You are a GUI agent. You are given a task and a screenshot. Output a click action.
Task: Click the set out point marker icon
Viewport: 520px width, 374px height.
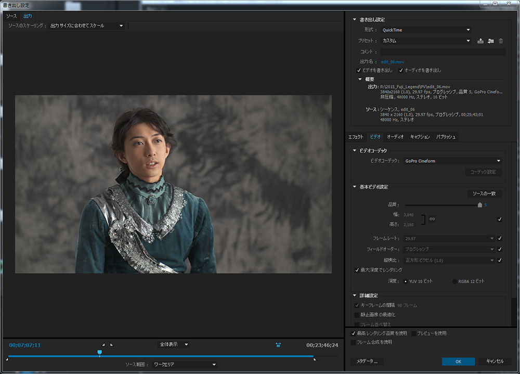[x=111, y=344]
